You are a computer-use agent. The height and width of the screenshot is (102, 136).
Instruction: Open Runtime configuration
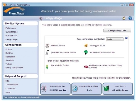click(9, 53)
